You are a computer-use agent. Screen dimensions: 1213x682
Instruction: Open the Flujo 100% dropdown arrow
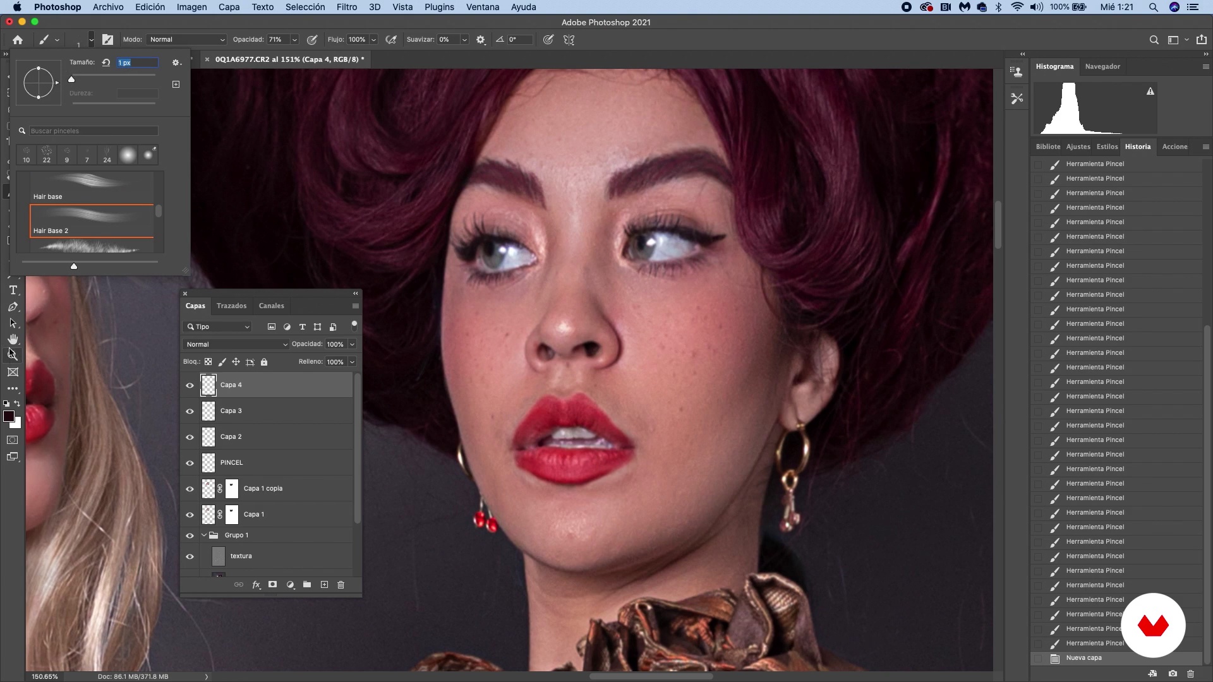pyautogui.click(x=374, y=40)
